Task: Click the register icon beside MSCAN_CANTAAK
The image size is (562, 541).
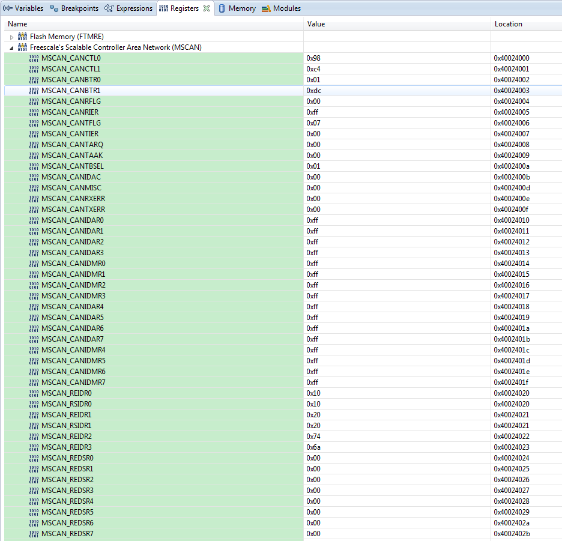Action: (34, 156)
